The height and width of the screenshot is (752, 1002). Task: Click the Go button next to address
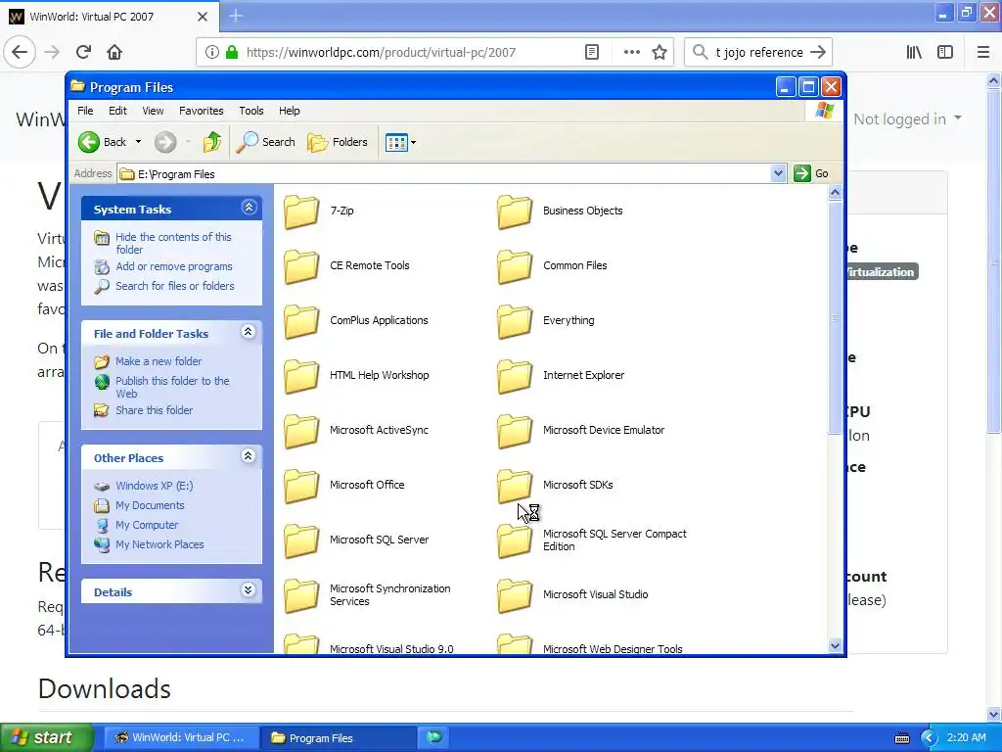coord(811,173)
